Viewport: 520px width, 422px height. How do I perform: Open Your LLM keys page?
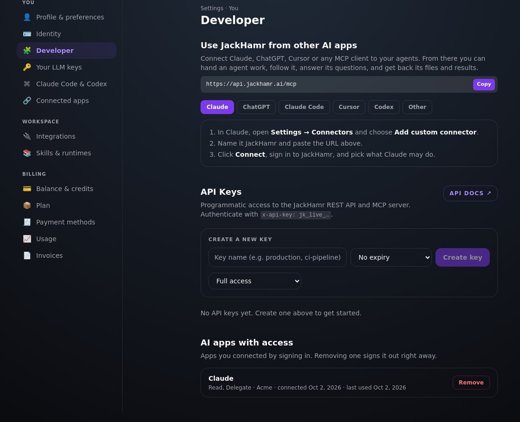pos(66,67)
